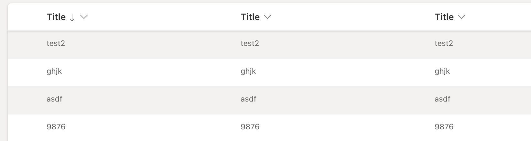Viewport: 531px width, 141px height.
Task: Click the sort descending arrow beside first Title
Action: pyautogui.click(x=72, y=17)
